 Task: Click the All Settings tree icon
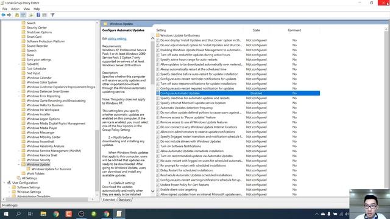(19, 178)
